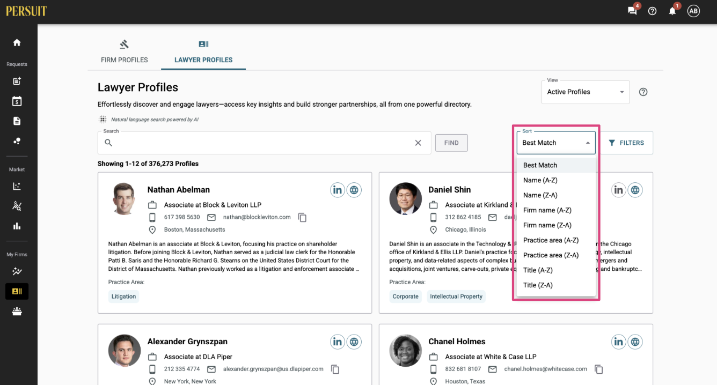Viewport: 717px width, 385px height.
Task: Open the bar chart icon under Market
Action: pyautogui.click(x=17, y=226)
